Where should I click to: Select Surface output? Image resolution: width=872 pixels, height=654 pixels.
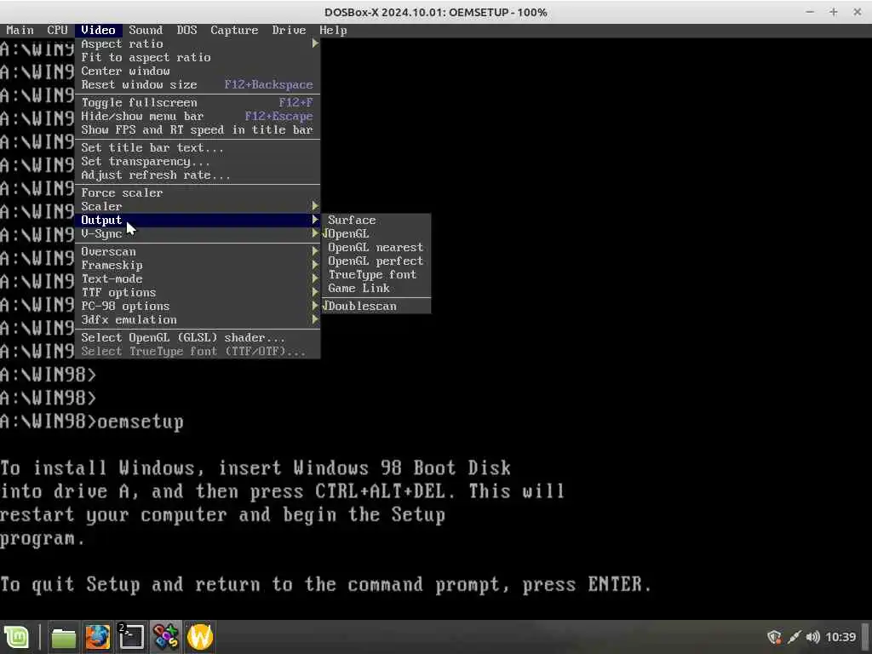[x=376, y=221]
